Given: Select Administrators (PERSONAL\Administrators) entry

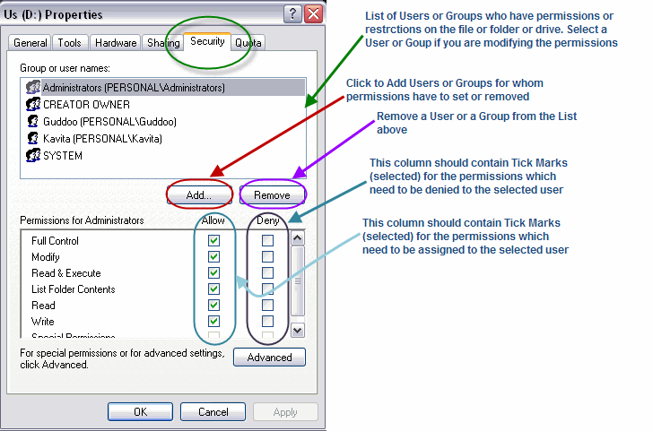Looking at the screenshot, I should click(163, 88).
